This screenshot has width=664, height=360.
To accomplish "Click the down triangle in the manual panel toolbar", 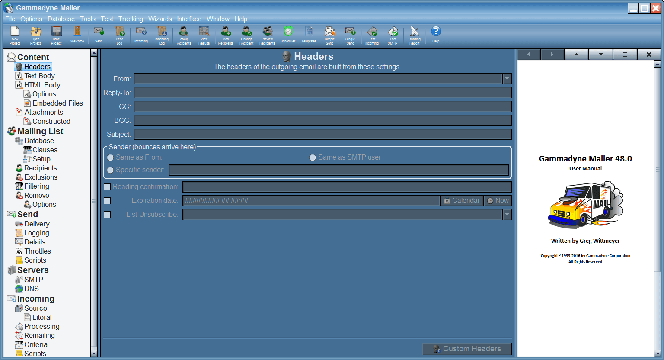I will click(x=600, y=55).
